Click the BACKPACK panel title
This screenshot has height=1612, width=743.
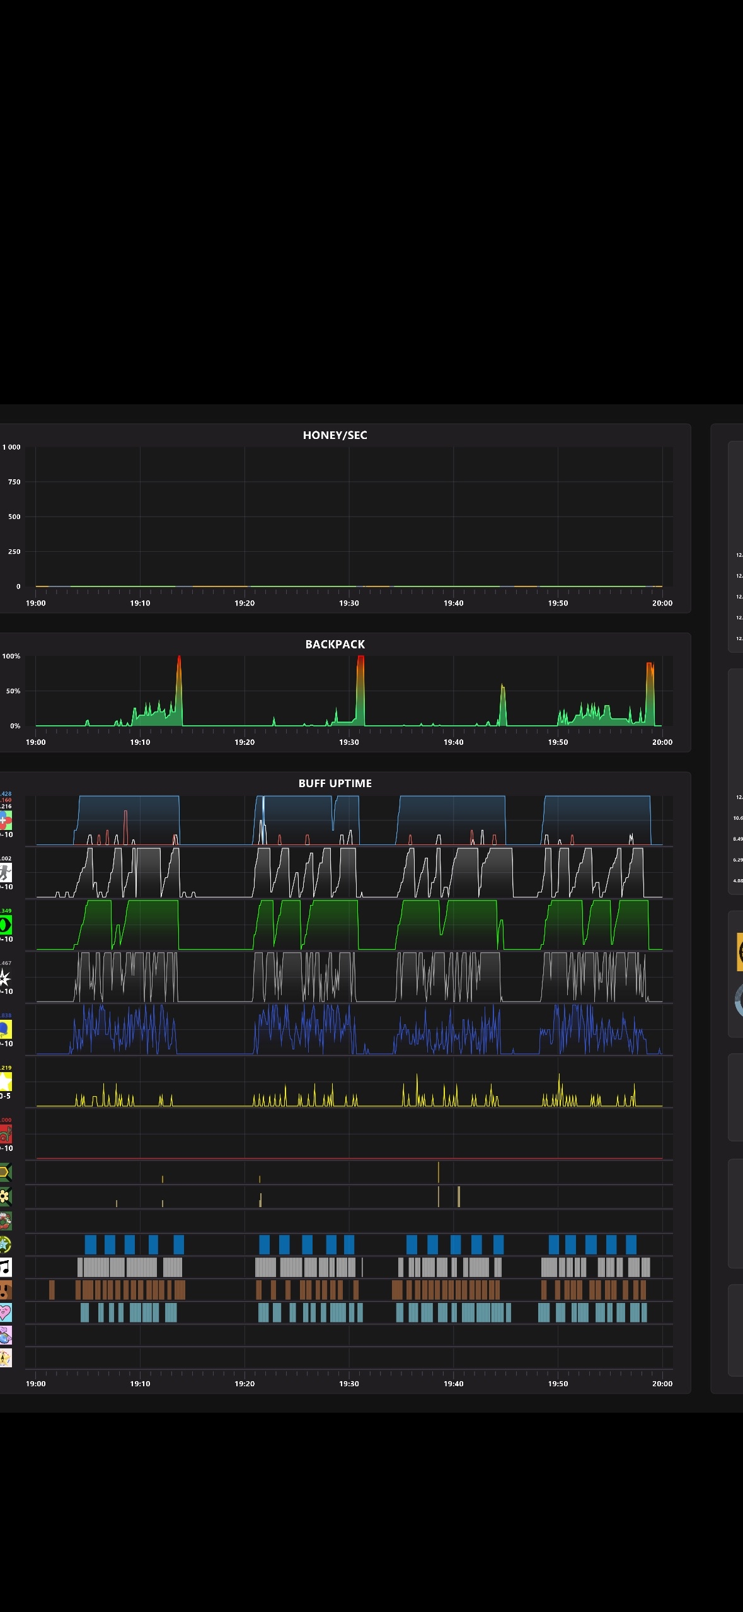coord(335,644)
